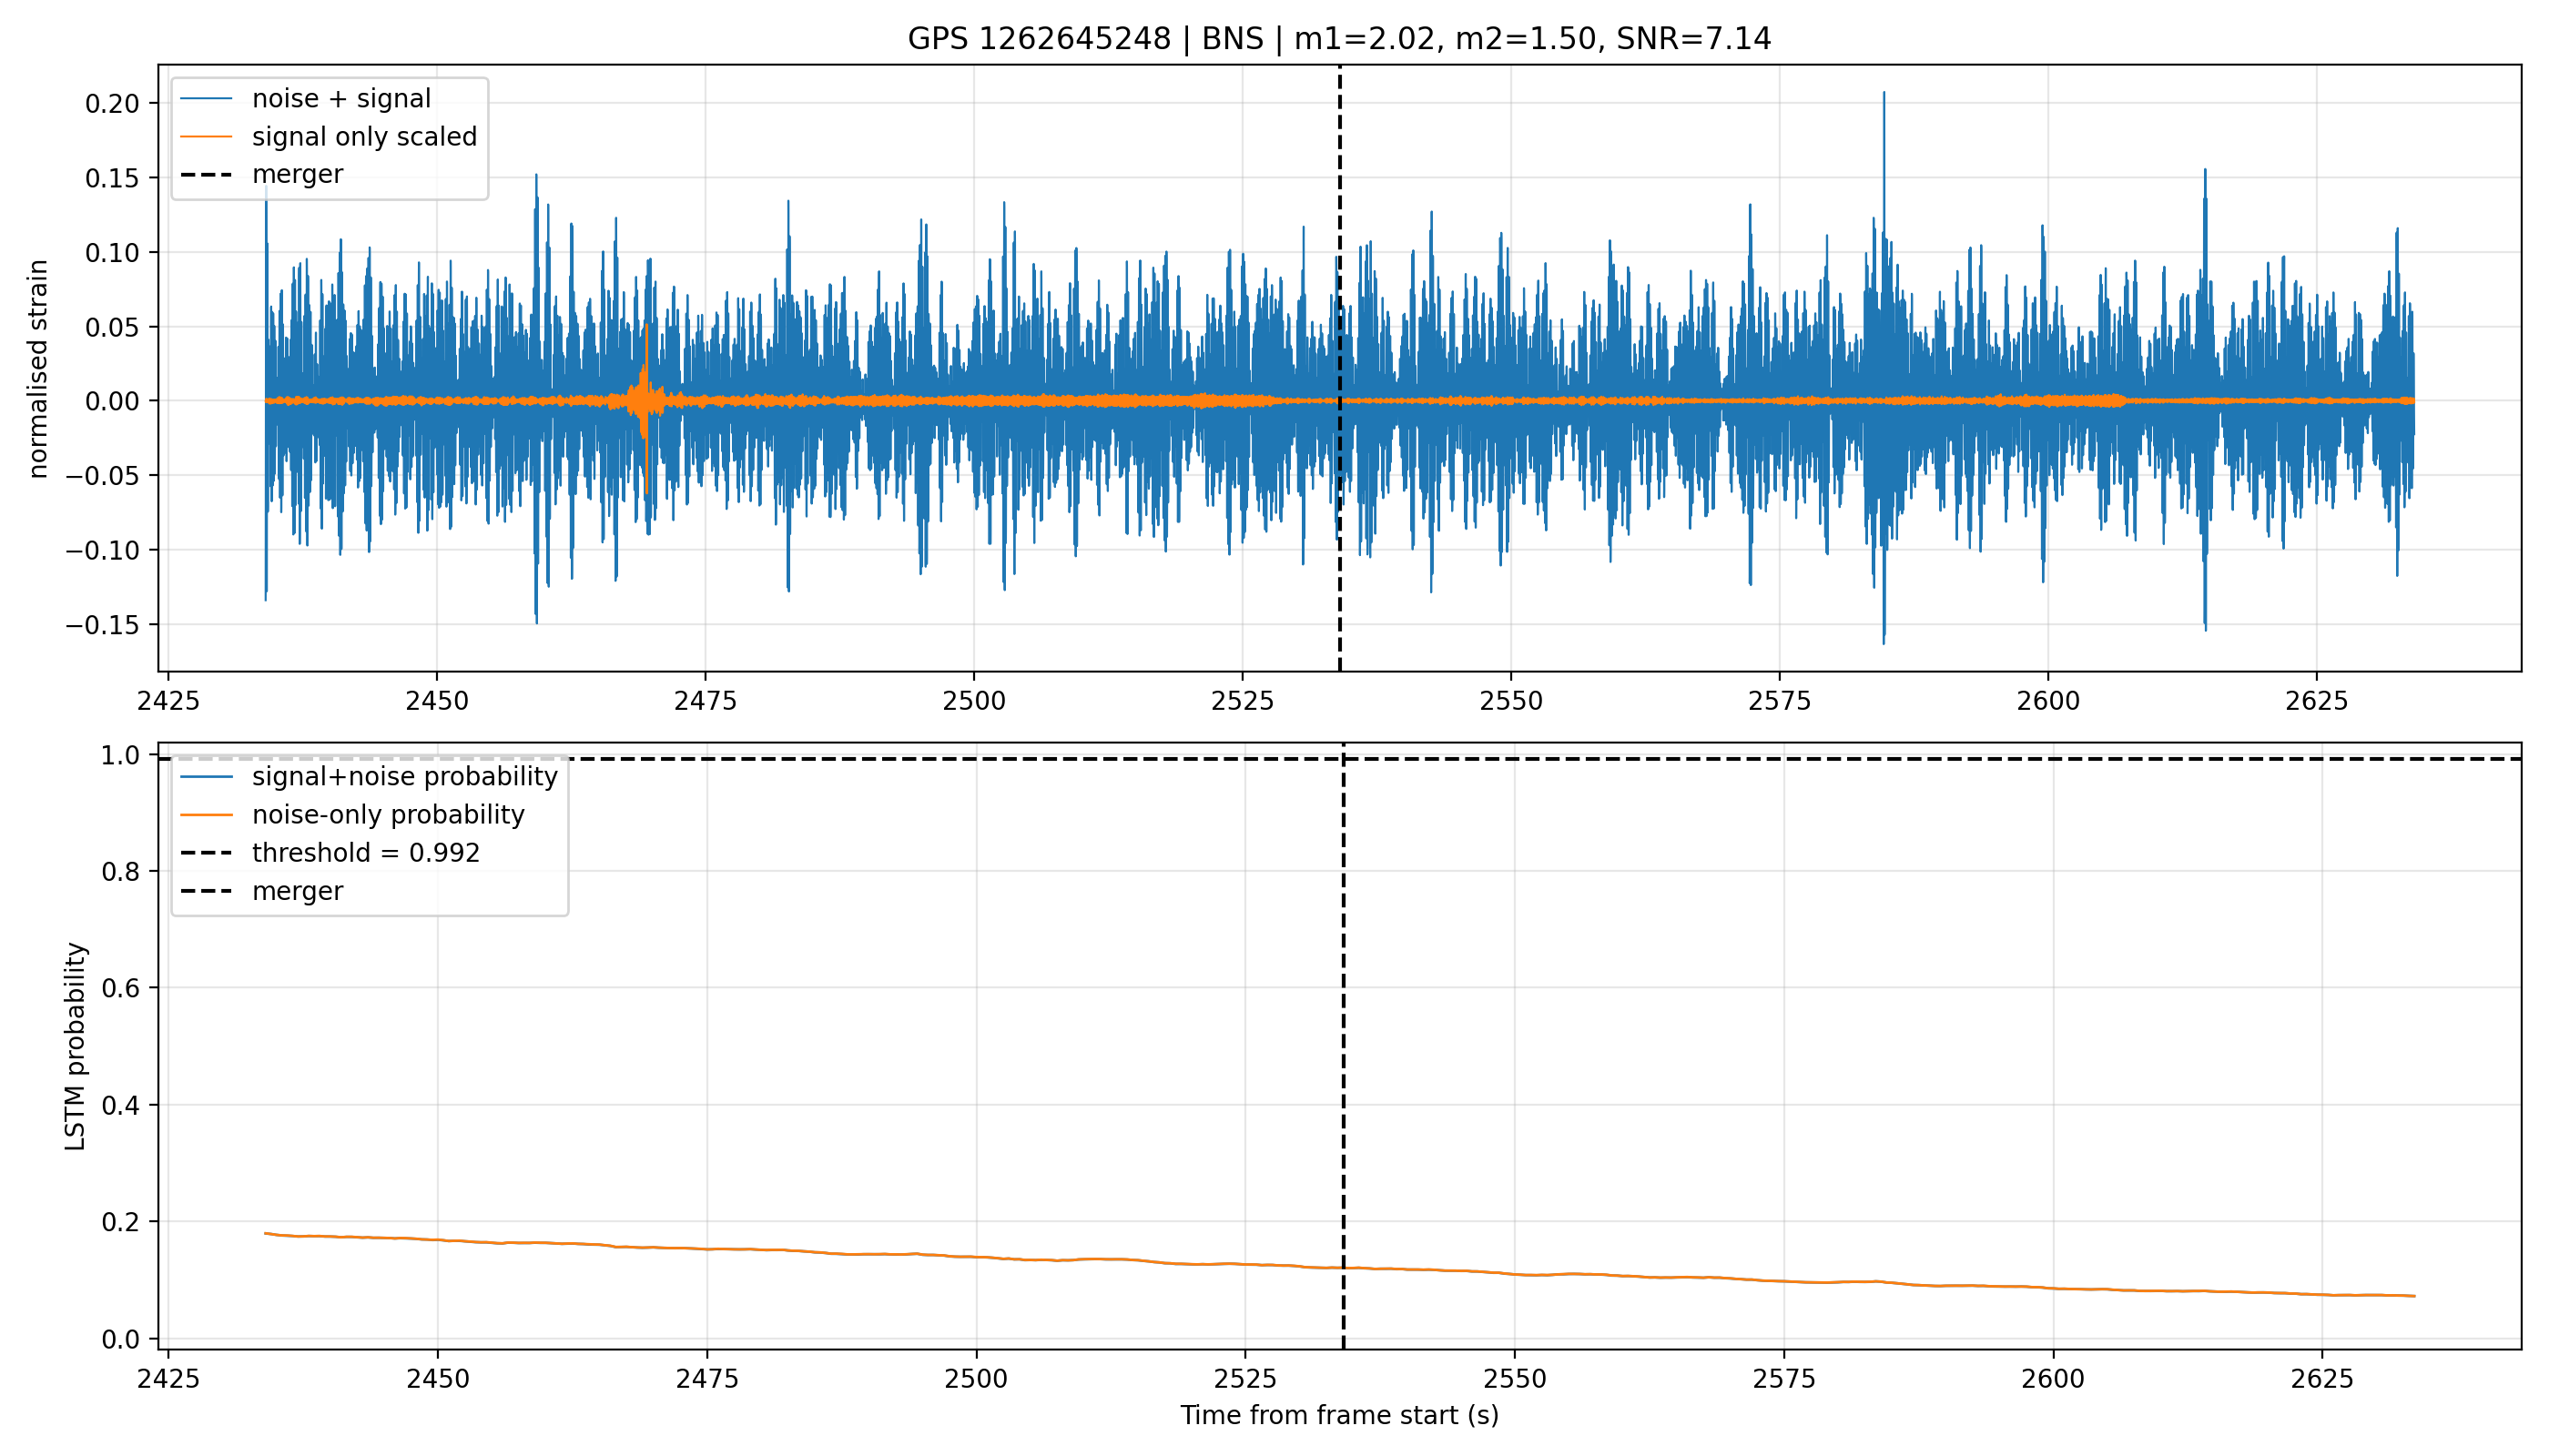The width and height of the screenshot is (2549, 1456).
Task: Click the 'signal+noise probability' legend entry
Action: tap(404, 777)
